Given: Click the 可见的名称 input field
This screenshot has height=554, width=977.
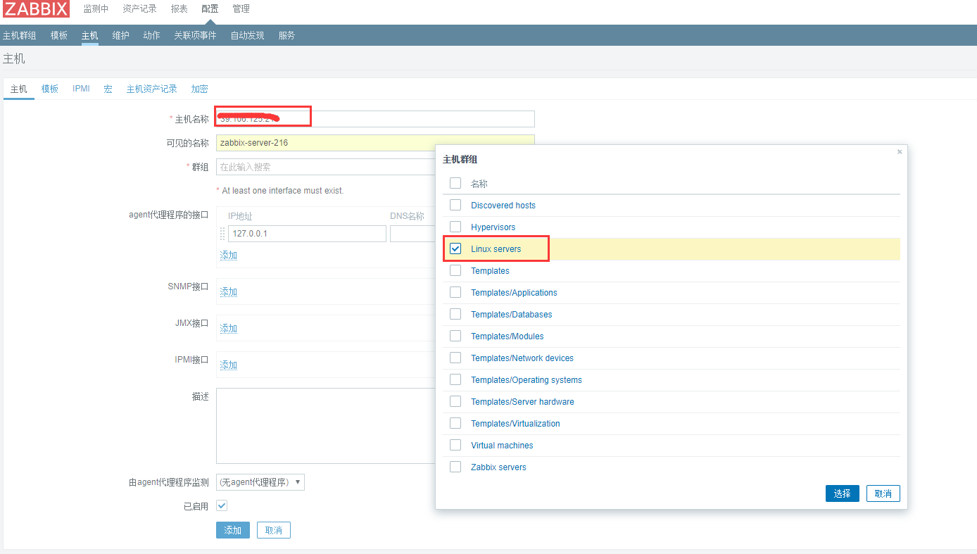Looking at the screenshot, I should (375, 143).
